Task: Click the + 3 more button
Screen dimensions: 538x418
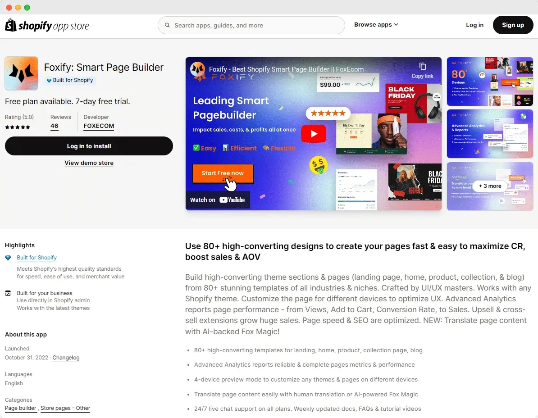Action: click(x=490, y=186)
